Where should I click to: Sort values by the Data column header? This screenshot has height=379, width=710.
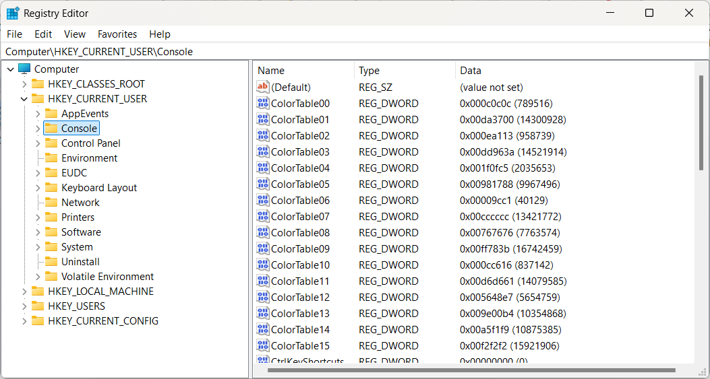[x=575, y=71]
